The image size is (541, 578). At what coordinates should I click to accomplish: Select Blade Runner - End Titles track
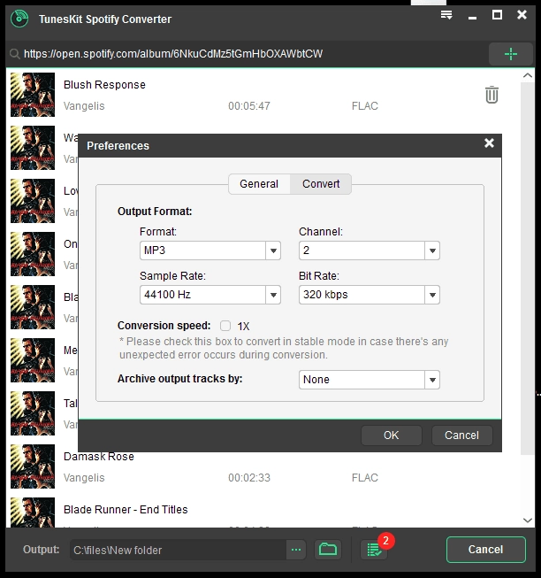[126, 510]
